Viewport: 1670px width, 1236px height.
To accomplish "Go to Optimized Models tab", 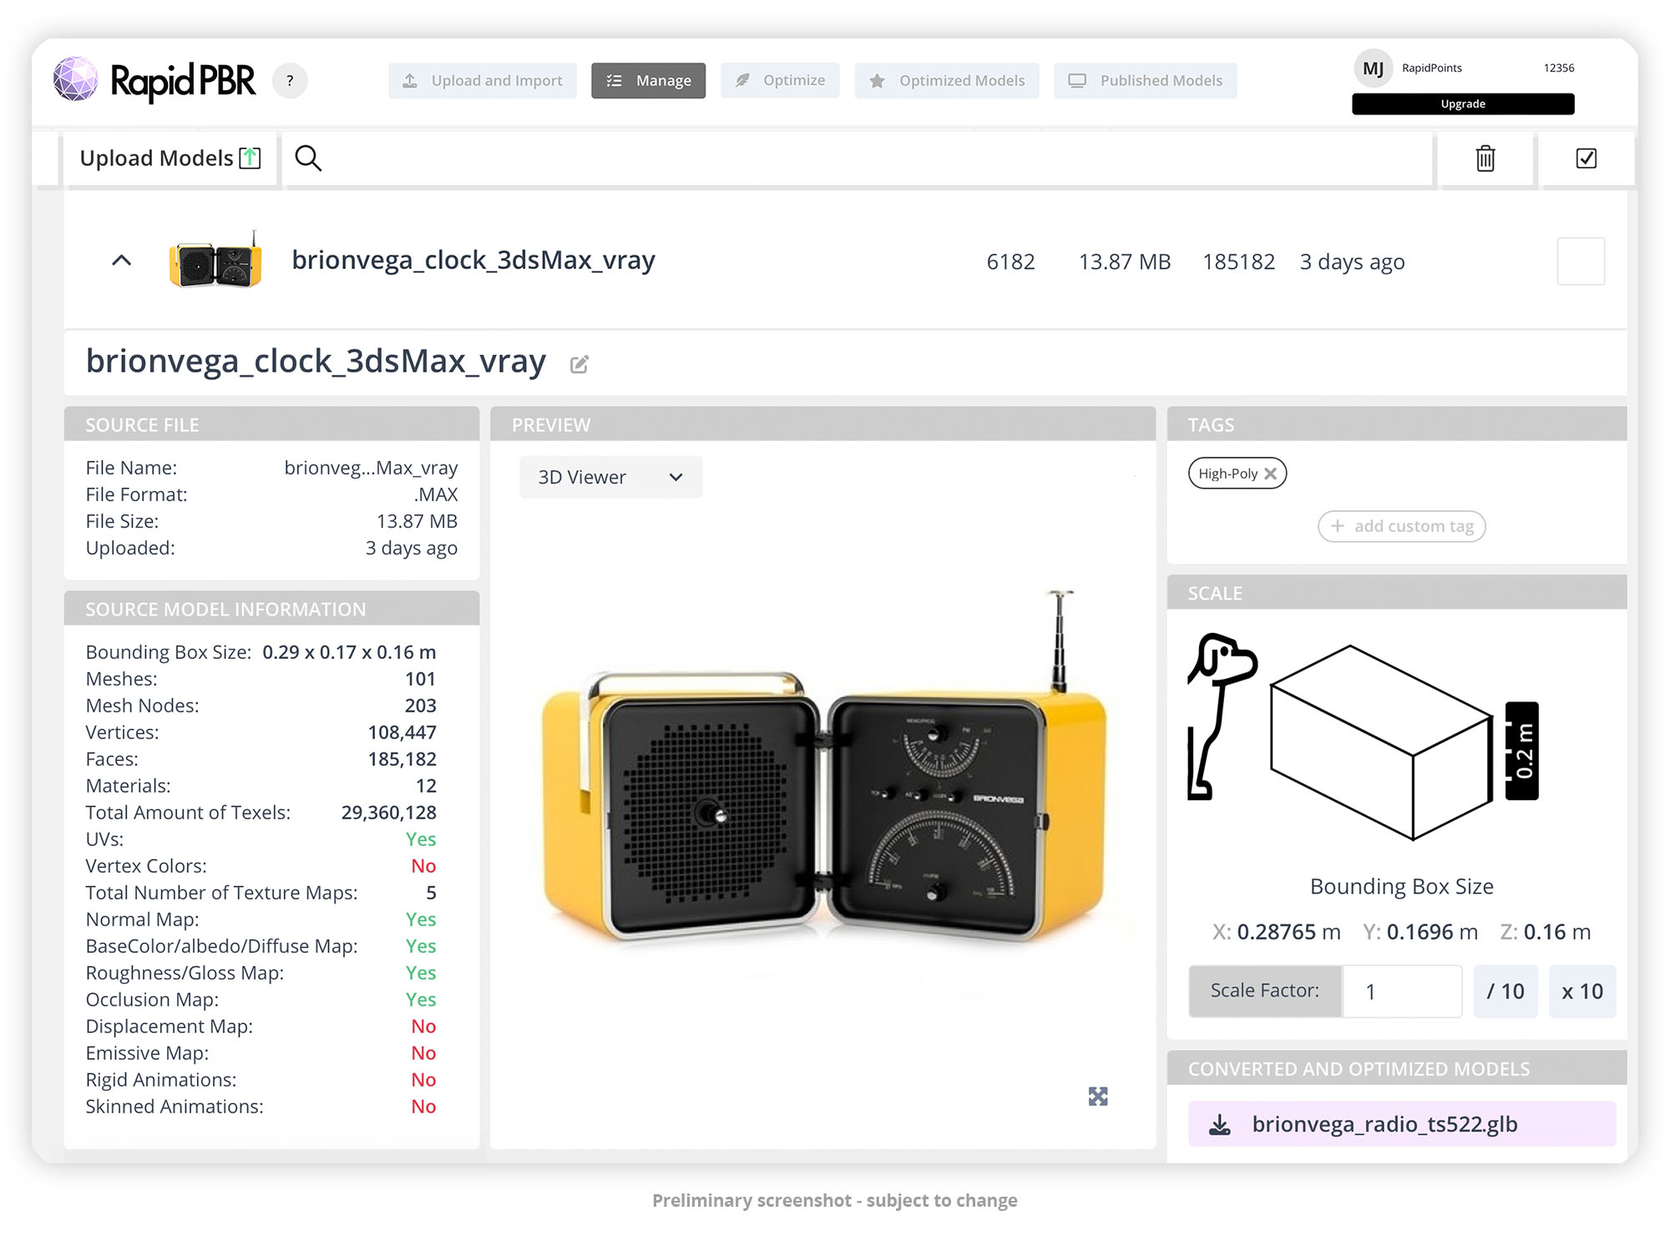I will (947, 81).
